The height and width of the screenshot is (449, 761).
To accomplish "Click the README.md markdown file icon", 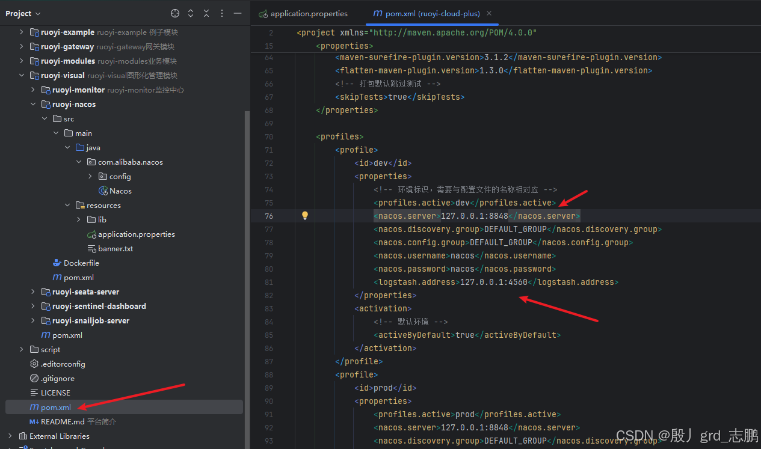I will coord(34,421).
